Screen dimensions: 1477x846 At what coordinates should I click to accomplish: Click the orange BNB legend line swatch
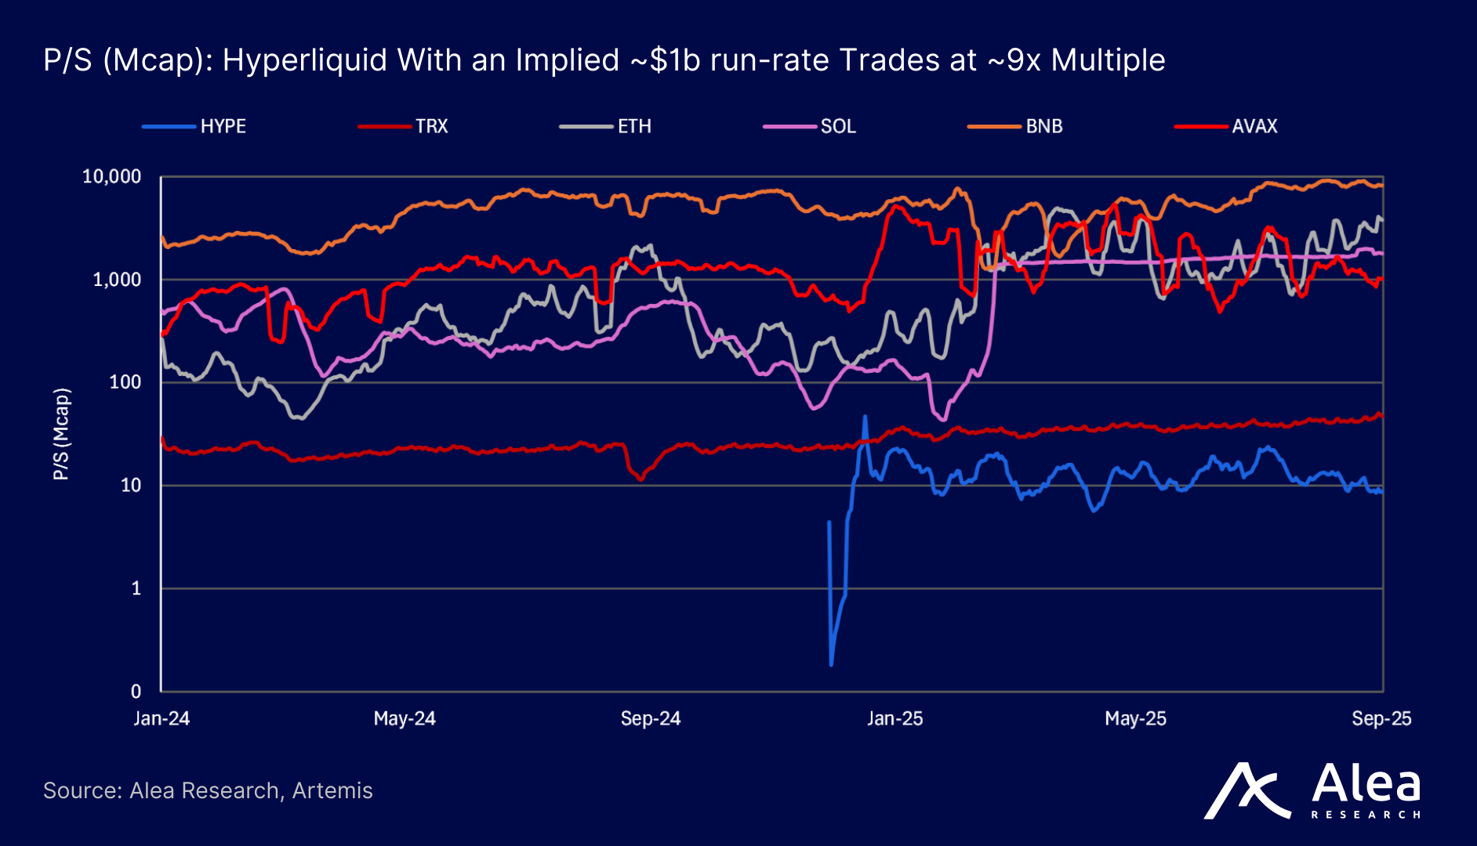(x=994, y=127)
